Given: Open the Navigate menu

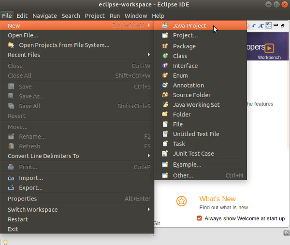Looking at the screenshot, I should pyautogui.click(x=44, y=15).
